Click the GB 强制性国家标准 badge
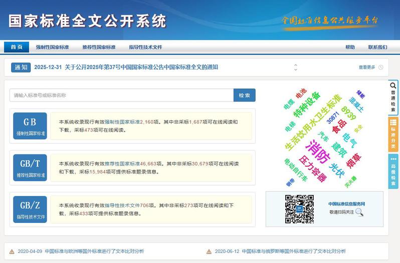 coord(30,125)
